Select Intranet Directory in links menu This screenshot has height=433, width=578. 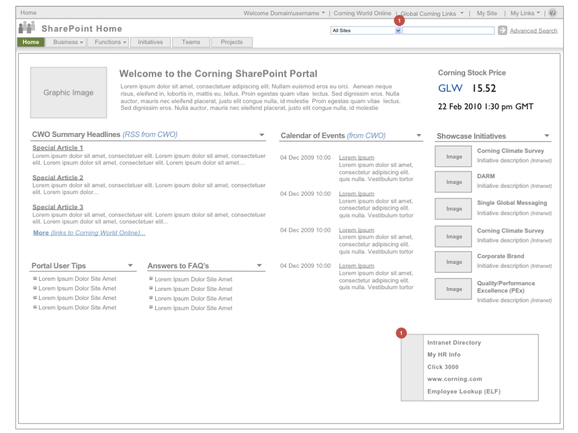454,342
